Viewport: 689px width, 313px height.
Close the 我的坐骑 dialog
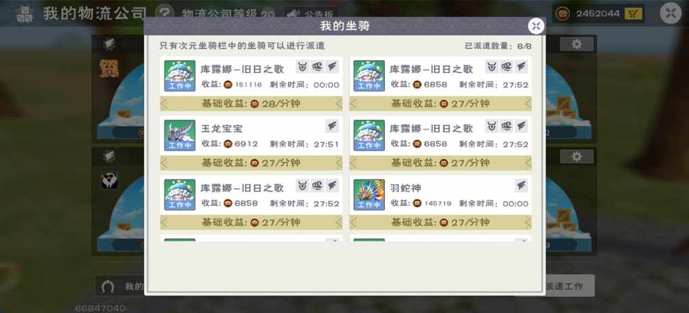point(536,26)
